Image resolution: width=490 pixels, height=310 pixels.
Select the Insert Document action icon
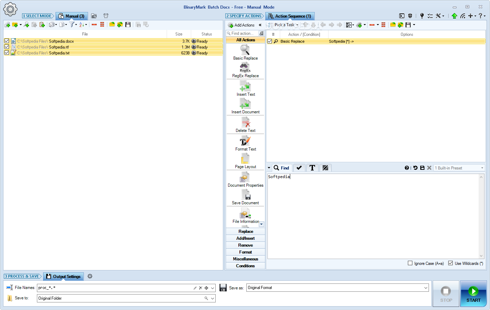pos(245,106)
